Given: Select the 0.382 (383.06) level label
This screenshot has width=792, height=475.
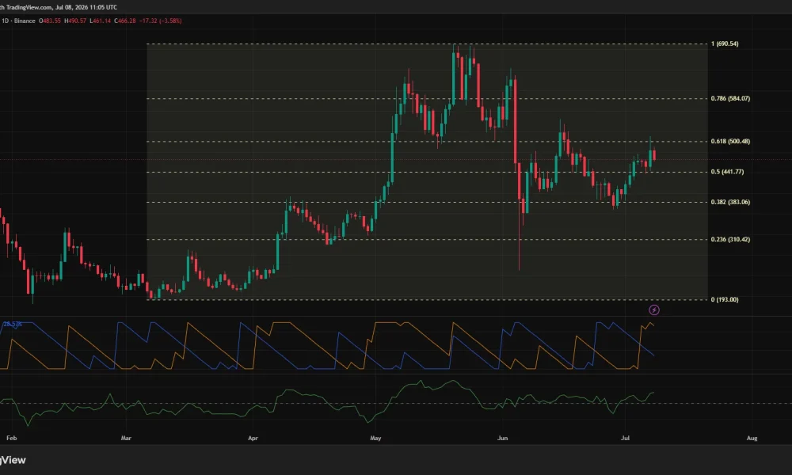Looking at the screenshot, I should (730, 203).
